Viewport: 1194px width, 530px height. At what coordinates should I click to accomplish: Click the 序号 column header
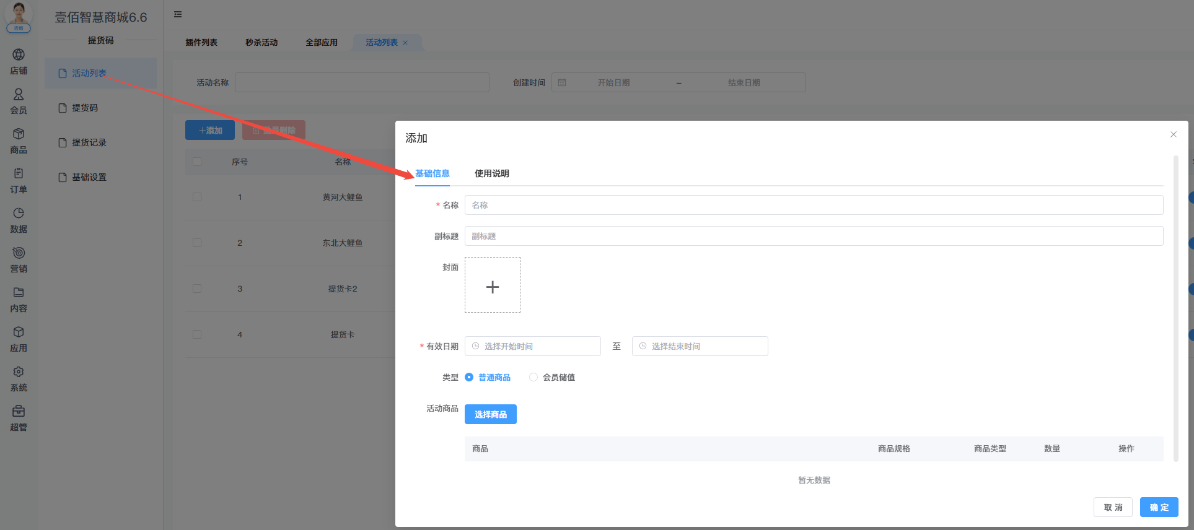click(x=240, y=162)
